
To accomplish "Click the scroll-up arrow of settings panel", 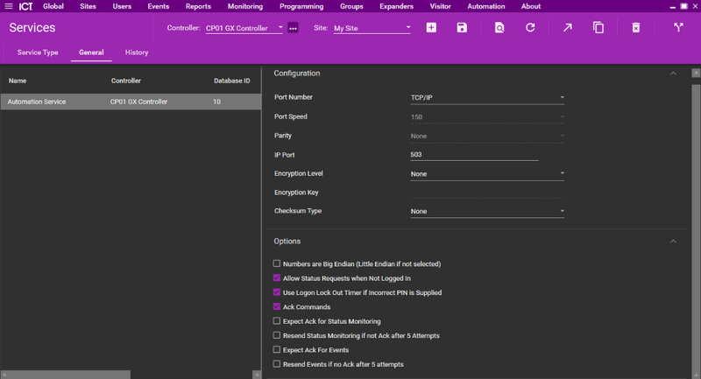I will [696, 74].
